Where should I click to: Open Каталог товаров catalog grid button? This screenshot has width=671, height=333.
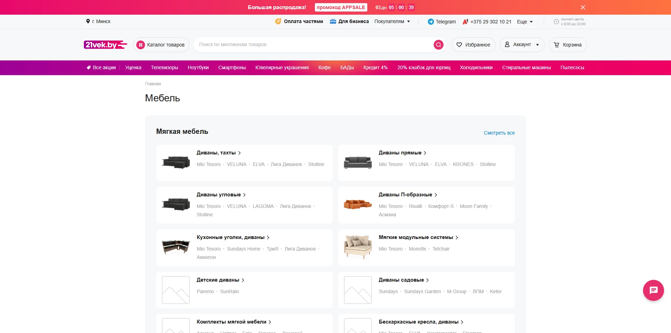click(161, 45)
